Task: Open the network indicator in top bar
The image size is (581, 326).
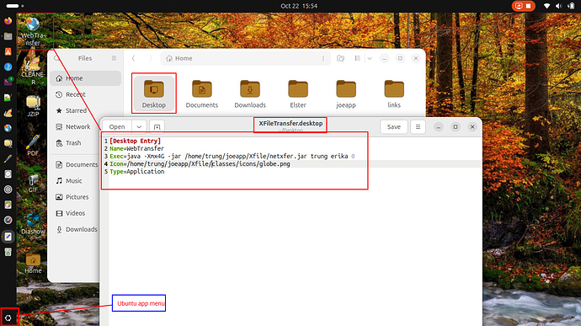Action: (x=547, y=6)
